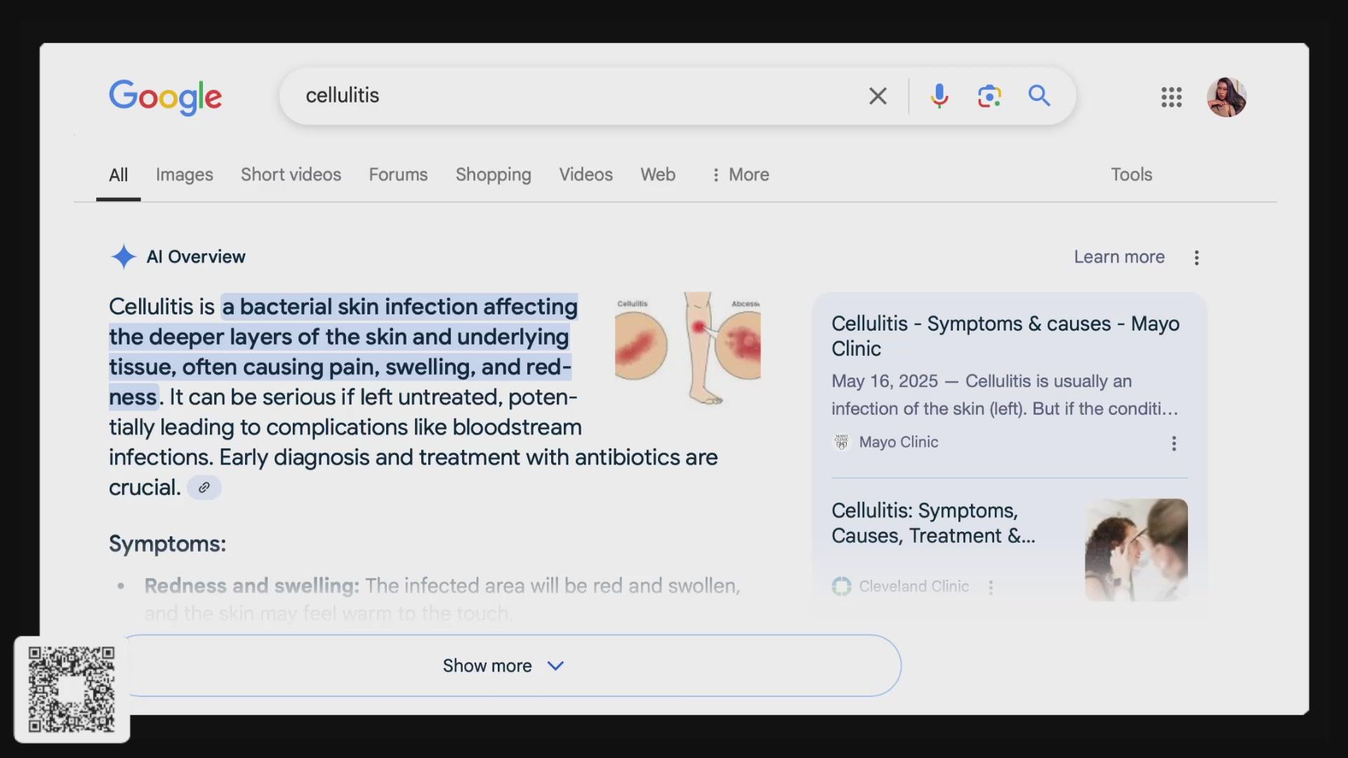Screen dimensions: 1348x758
Task: Open the cellulitis vs abscess illustration
Action: coord(687,348)
